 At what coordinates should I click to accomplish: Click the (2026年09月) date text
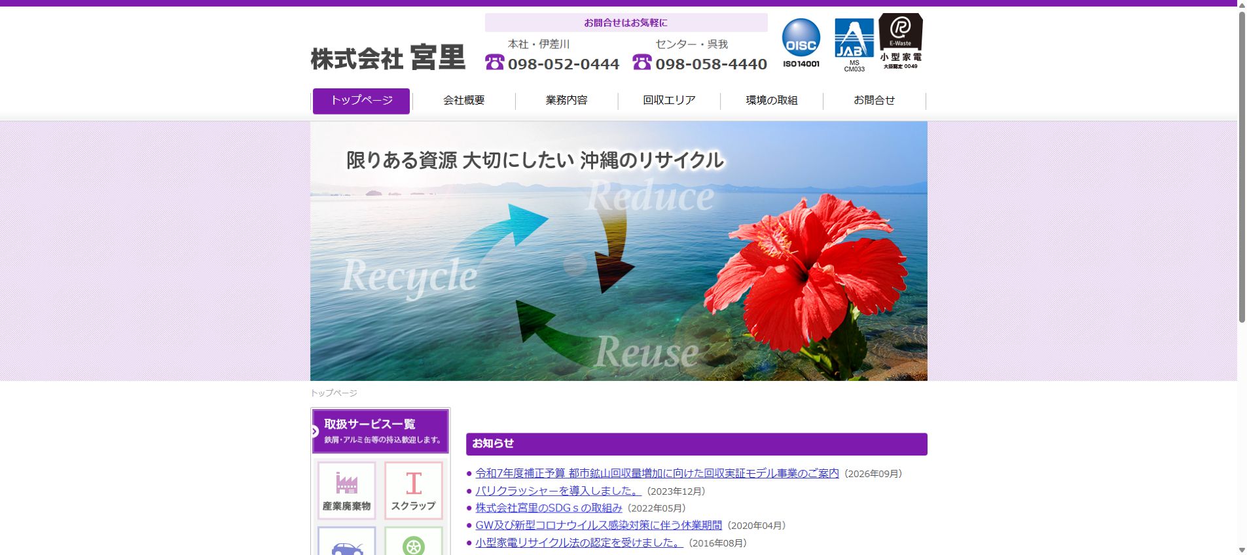pos(873,474)
